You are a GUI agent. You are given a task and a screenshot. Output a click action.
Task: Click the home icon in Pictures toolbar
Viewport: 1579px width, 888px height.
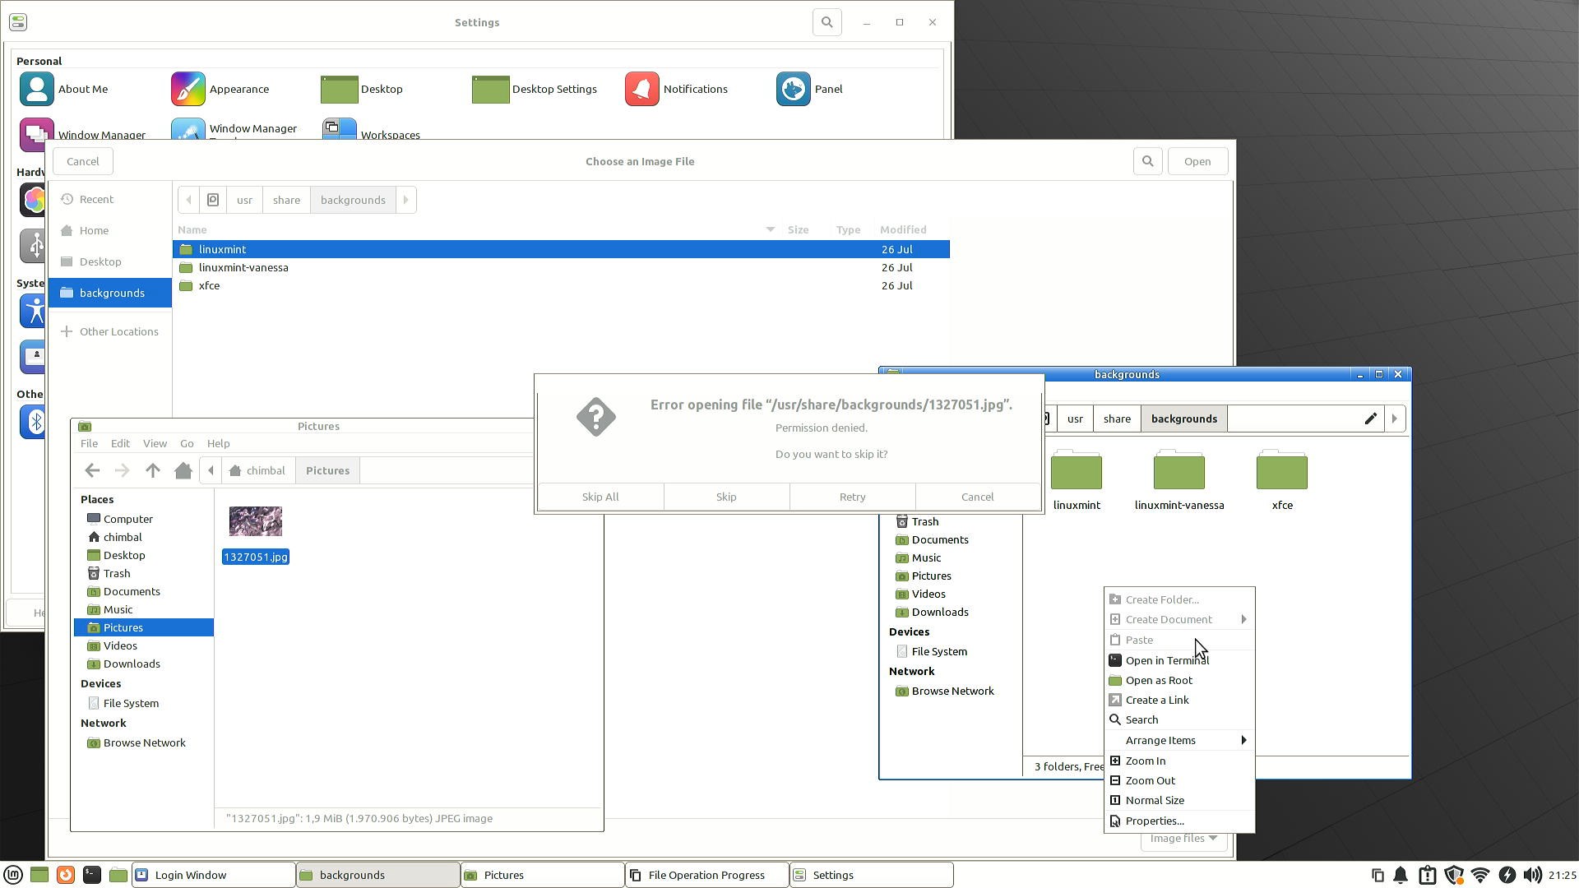[x=183, y=470]
